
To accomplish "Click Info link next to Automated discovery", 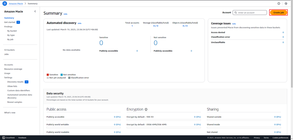I will [x=80, y=23].
